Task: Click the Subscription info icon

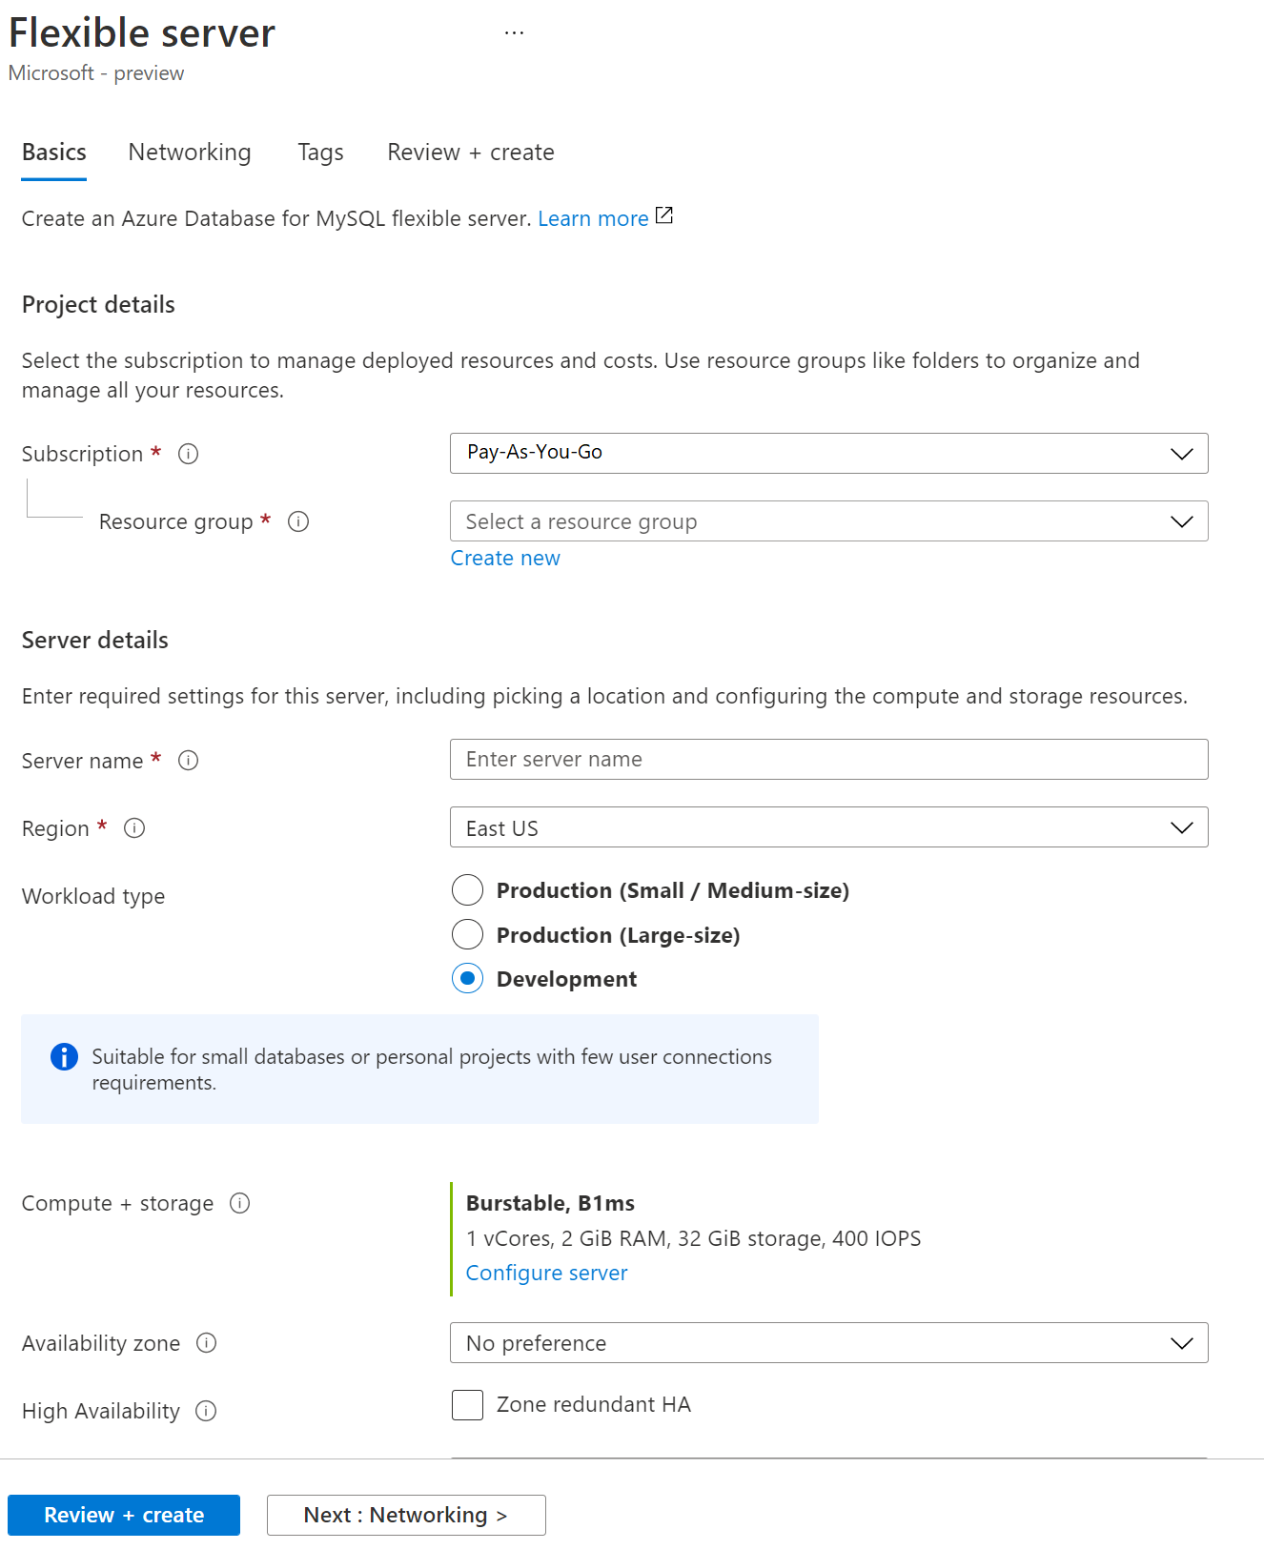Action: (189, 454)
